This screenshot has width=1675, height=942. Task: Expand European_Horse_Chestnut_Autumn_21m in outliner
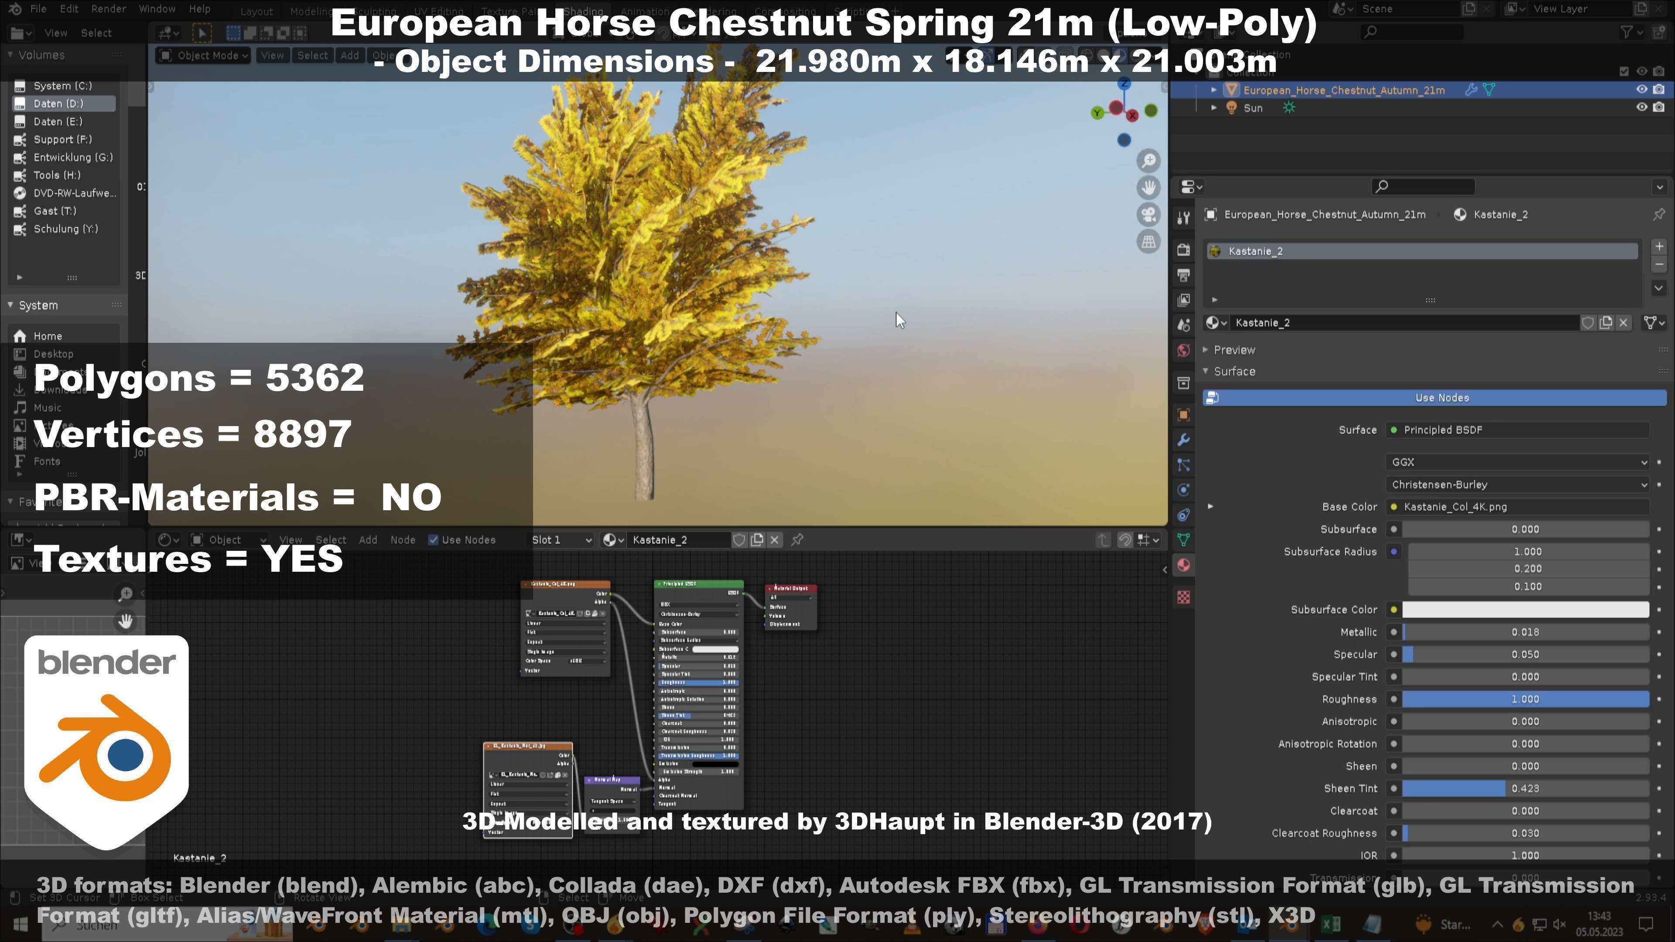1214,90
